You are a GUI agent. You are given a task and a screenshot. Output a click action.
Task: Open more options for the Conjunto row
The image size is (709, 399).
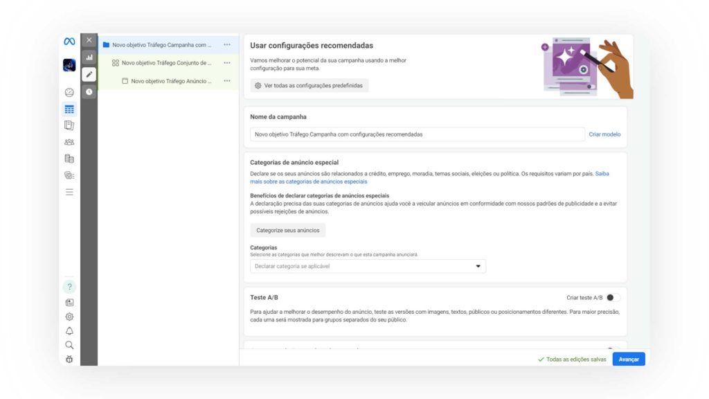click(227, 63)
